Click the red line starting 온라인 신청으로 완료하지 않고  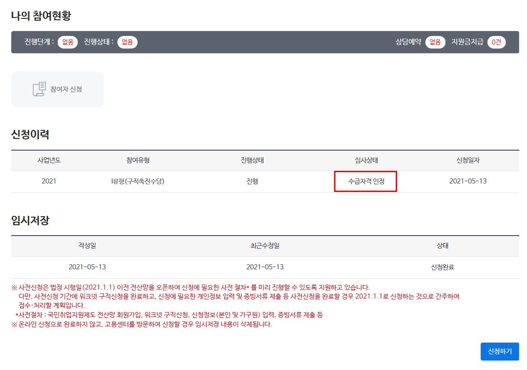point(142,324)
